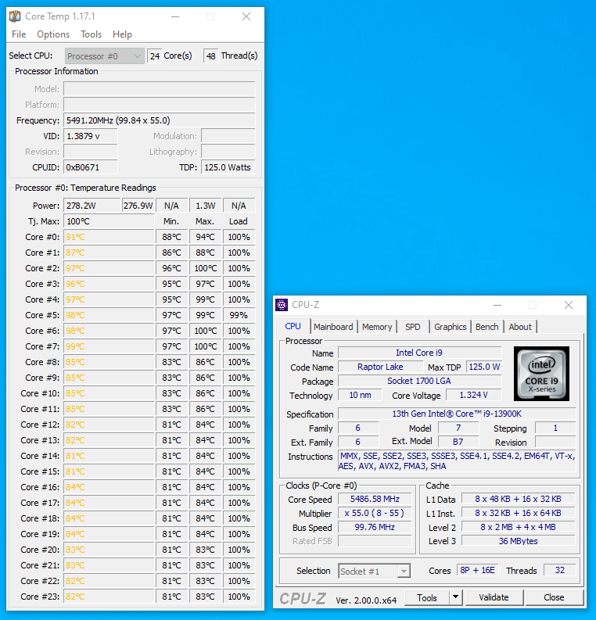
Task: Minimize the CPU-Z window
Action: pos(497,305)
